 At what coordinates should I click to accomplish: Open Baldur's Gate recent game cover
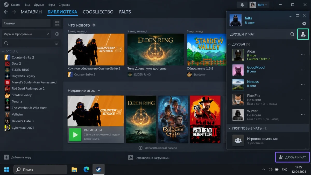[x=173, y=119]
